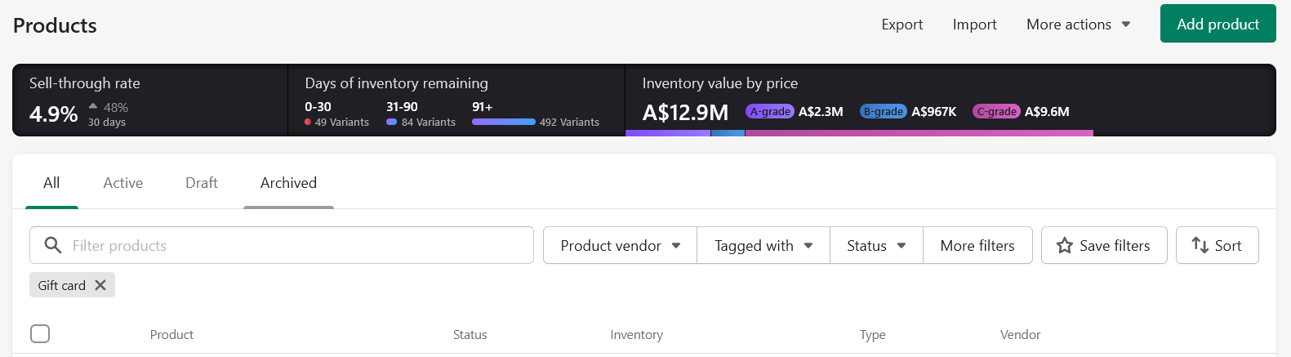The height and width of the screenshot is (357, 1291).
Task: Open More filters
Action: click(x=977, y=245)
